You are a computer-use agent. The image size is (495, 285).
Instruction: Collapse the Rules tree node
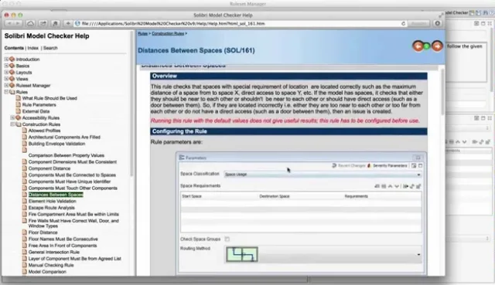click(6, 92)
